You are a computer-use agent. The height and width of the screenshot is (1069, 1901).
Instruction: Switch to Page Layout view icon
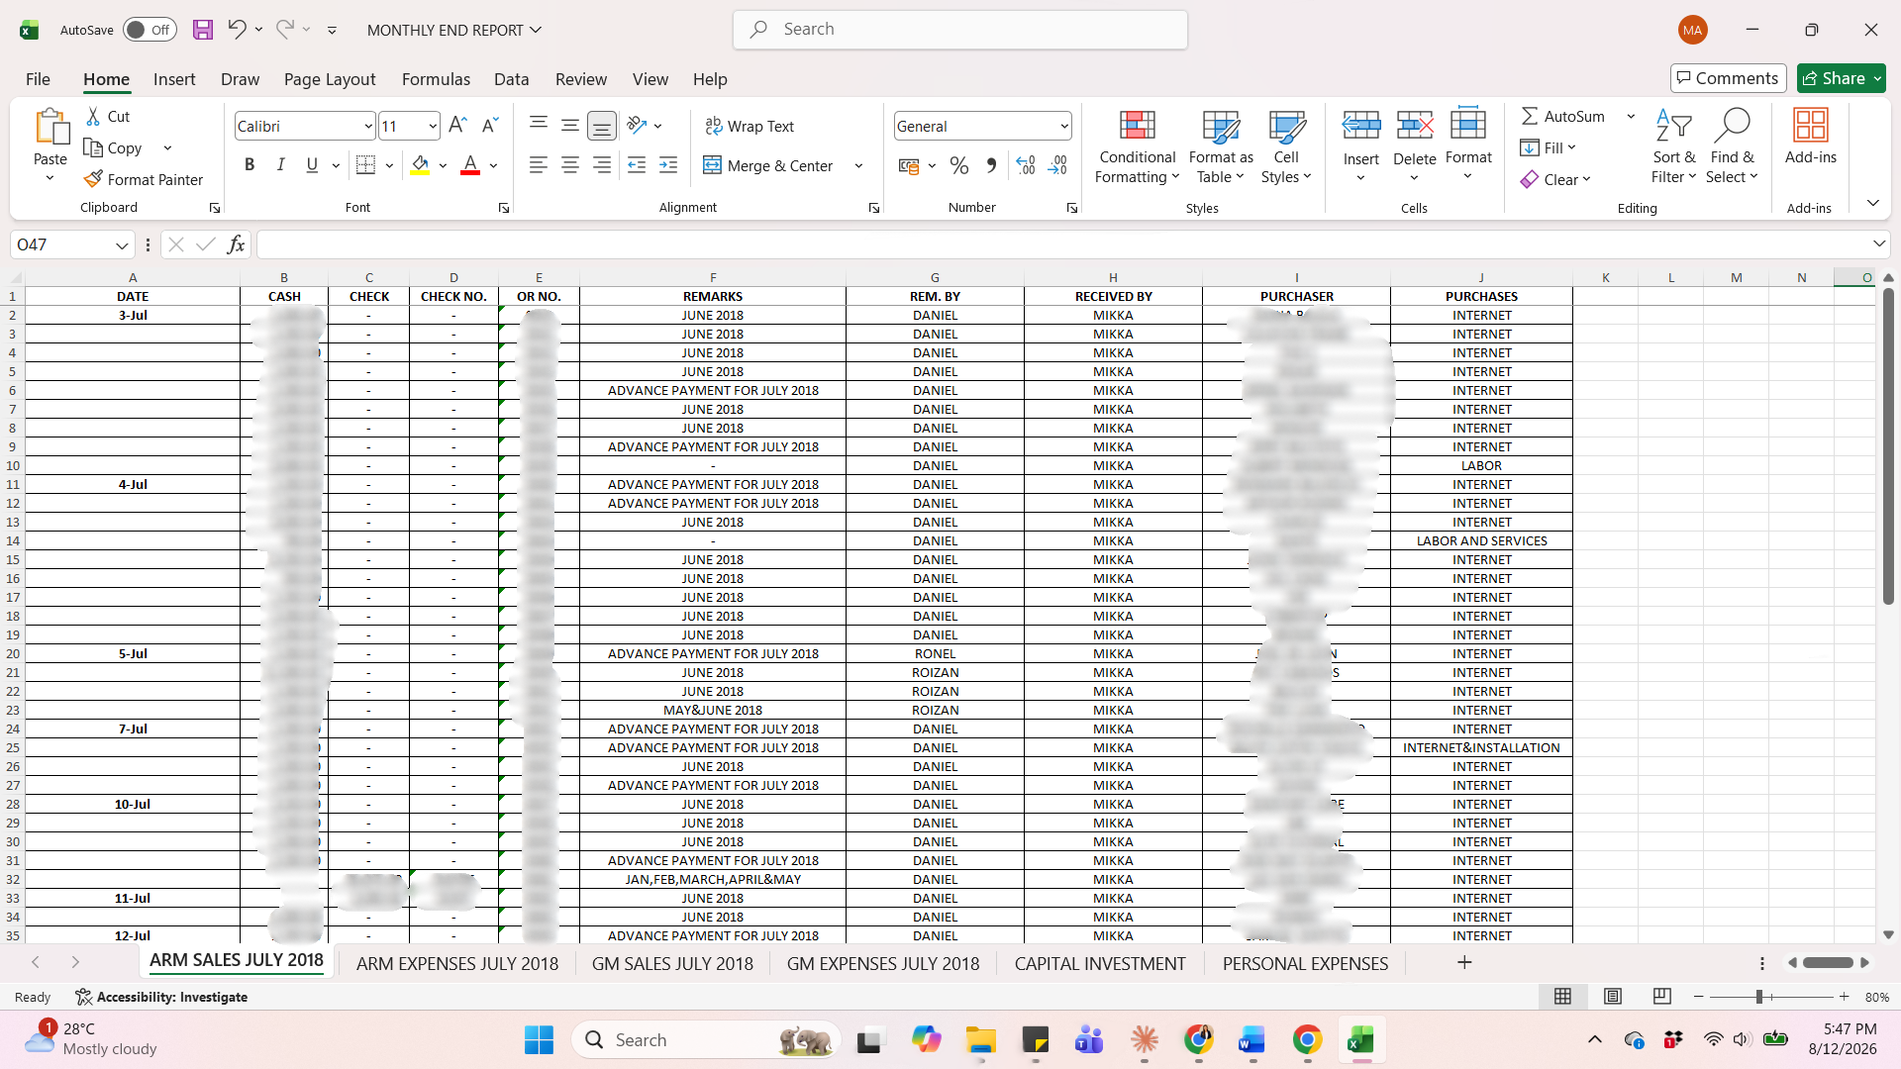[x=1613, y=996]
